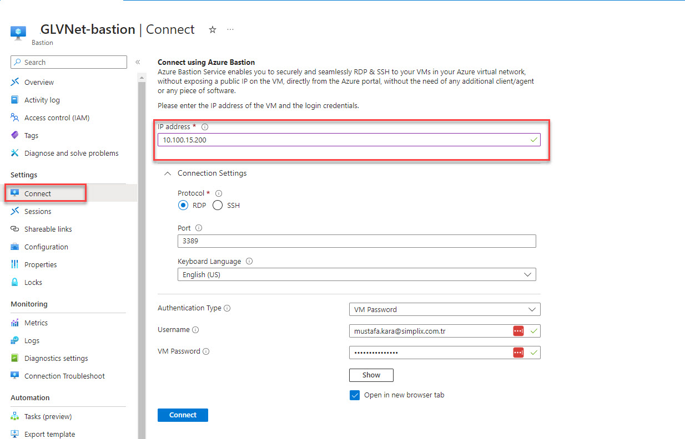Click into the Port input field
This screenshot has width=685, height=439.
coord(356,241)
